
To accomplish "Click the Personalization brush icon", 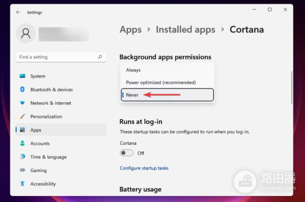I will pos(22,116).
